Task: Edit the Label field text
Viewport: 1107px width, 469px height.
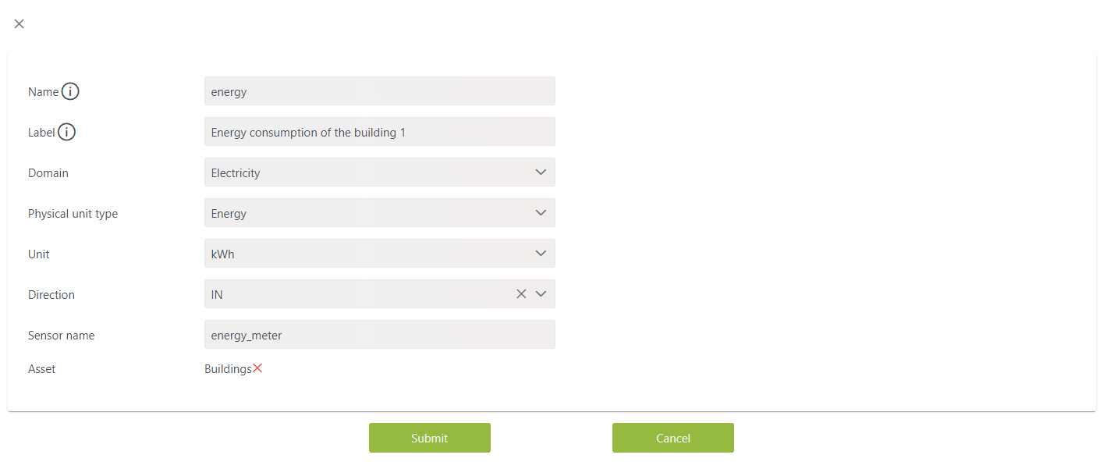Action: (380, 132)
